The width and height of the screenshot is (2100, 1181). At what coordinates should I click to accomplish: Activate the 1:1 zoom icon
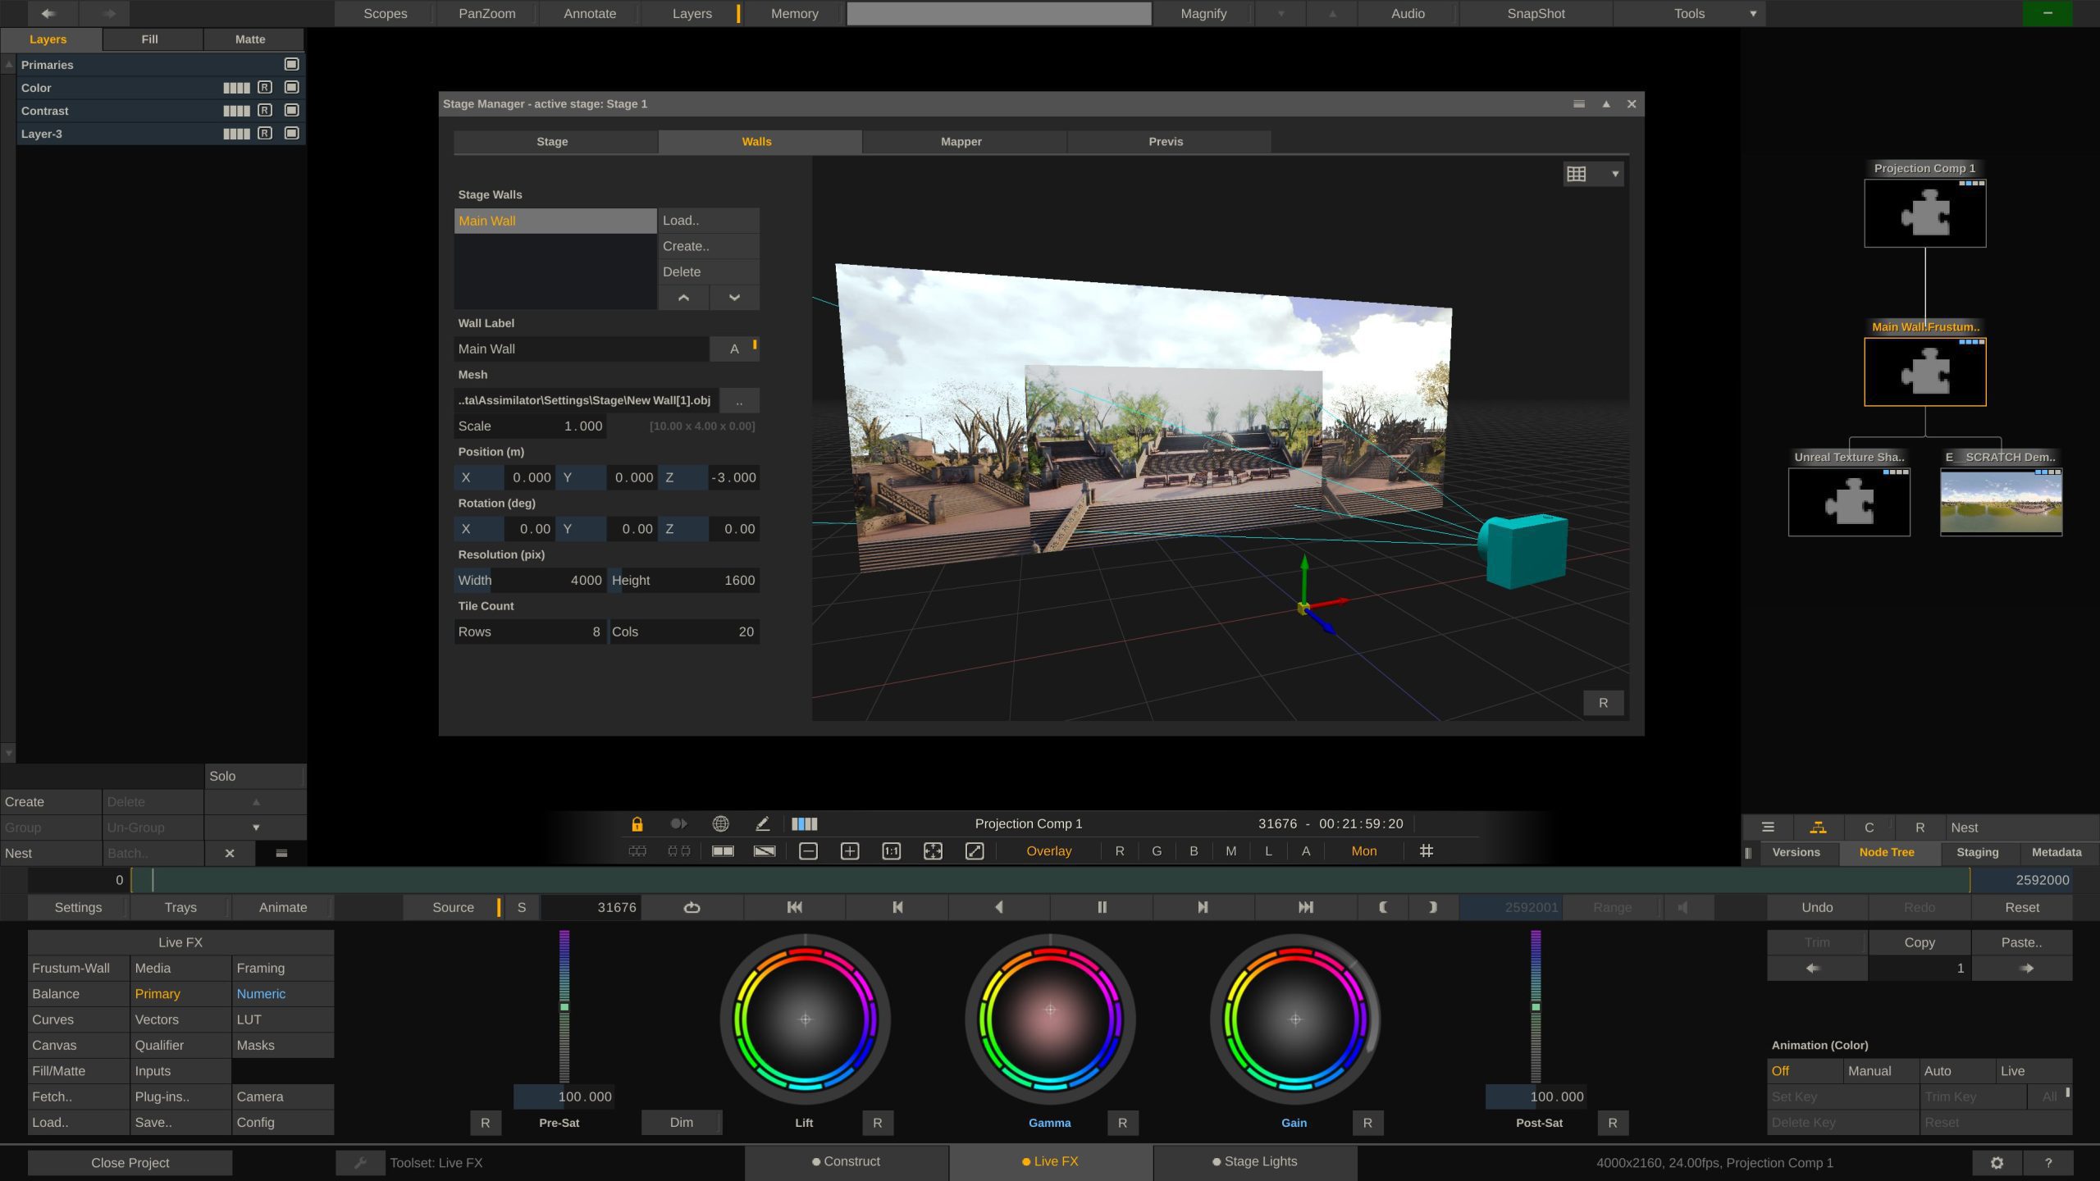pos(891,850)
